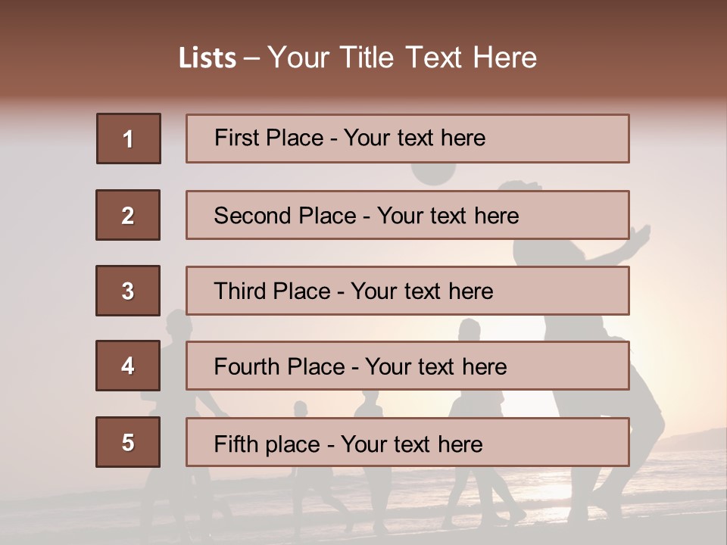This screenshot has height=545, width=727.
Task: Click the "Second Place" text box
Action: pyautogui.click(x=407, y=215)
